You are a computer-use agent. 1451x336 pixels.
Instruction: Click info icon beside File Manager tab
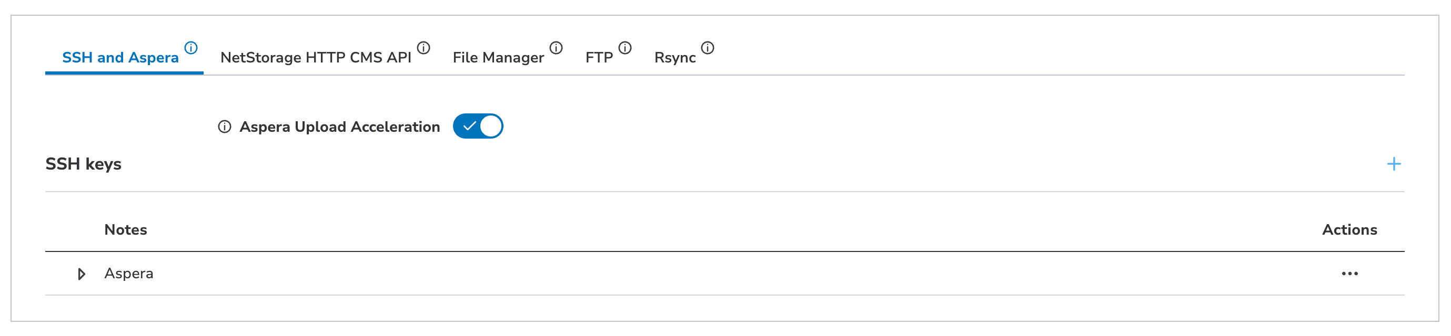556,48
